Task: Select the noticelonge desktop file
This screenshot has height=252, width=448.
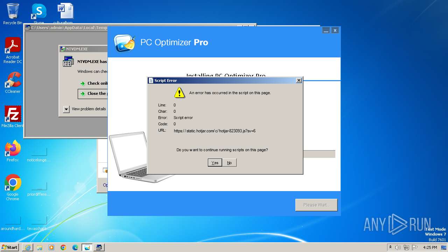Action: coord(39,154)
